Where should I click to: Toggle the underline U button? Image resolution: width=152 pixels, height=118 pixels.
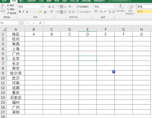(27, 12)
